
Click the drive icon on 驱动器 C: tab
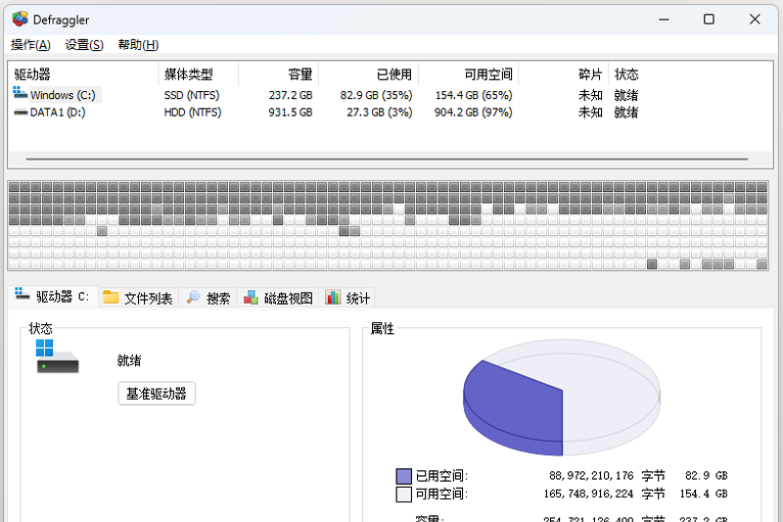(x=22, y=294)
